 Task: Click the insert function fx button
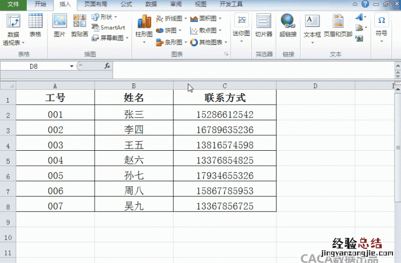point(107,66)
